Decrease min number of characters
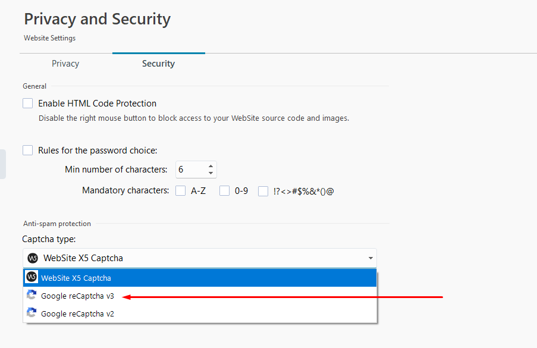The height and width of the screenshot is (348, 537). 211,173
